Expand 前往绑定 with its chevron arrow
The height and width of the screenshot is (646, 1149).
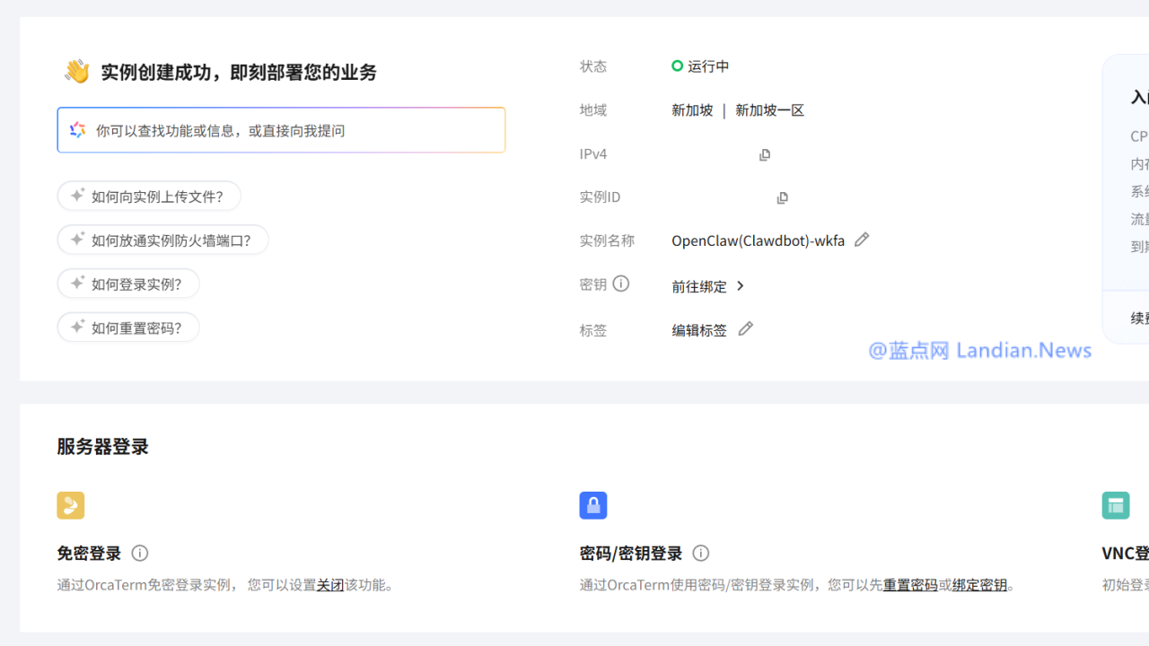[740, 285]
